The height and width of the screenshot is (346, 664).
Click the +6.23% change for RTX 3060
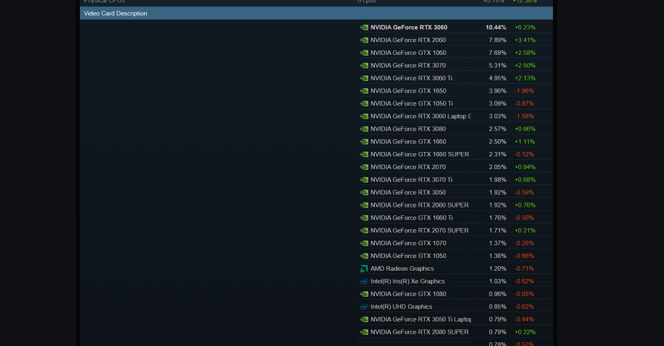click(525, 27)
